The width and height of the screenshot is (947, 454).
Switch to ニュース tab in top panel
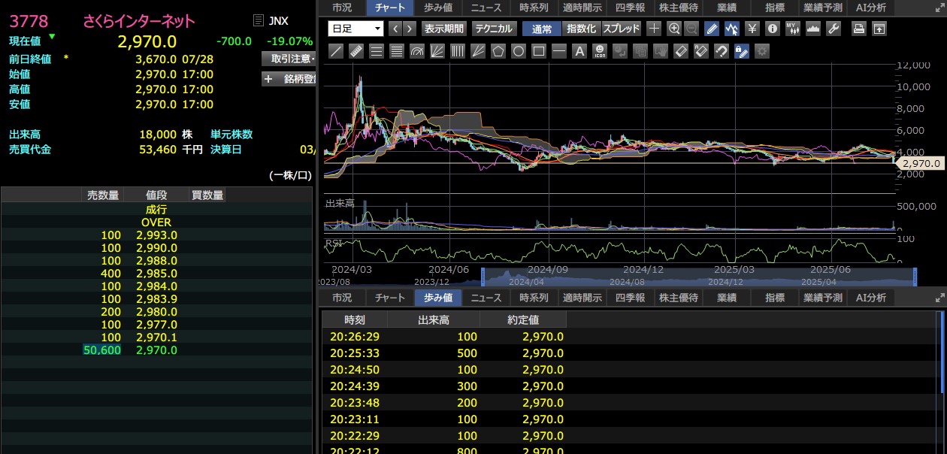486,8
